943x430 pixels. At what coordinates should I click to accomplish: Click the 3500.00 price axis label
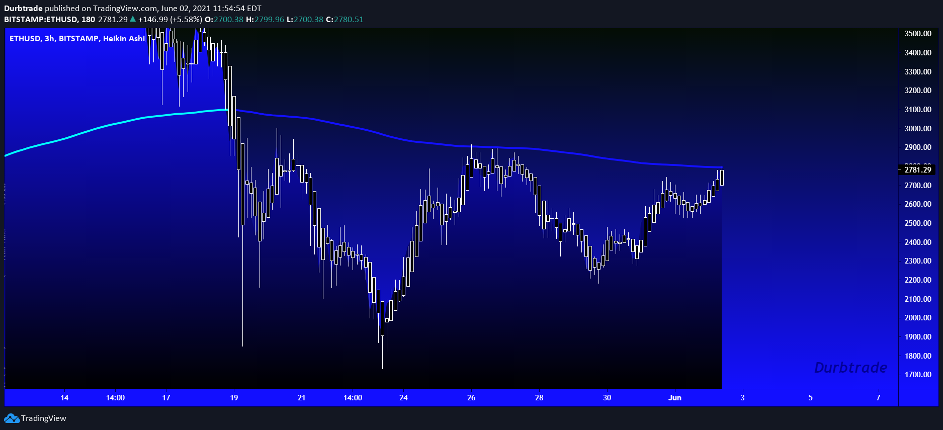pyautogui.click(x=918, y=34)
